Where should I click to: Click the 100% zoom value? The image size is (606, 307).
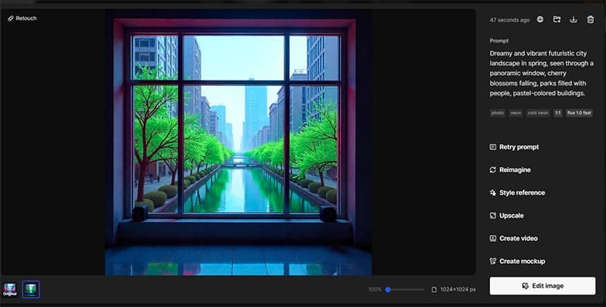374,290
